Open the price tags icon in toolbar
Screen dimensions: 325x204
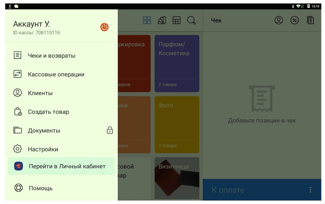click(162, 21)
